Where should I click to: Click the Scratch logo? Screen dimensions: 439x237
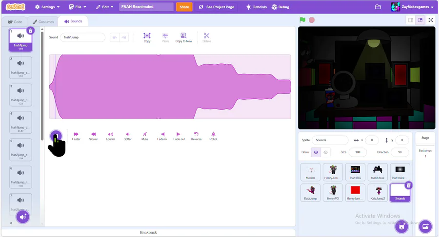[x=16, y=7]
